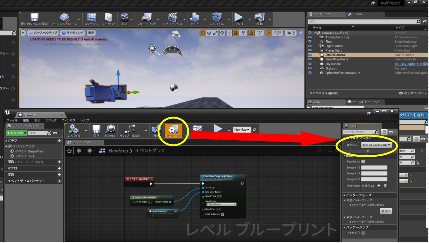Open the Perspective viewport mode dropdown

(x=43, y=33)
